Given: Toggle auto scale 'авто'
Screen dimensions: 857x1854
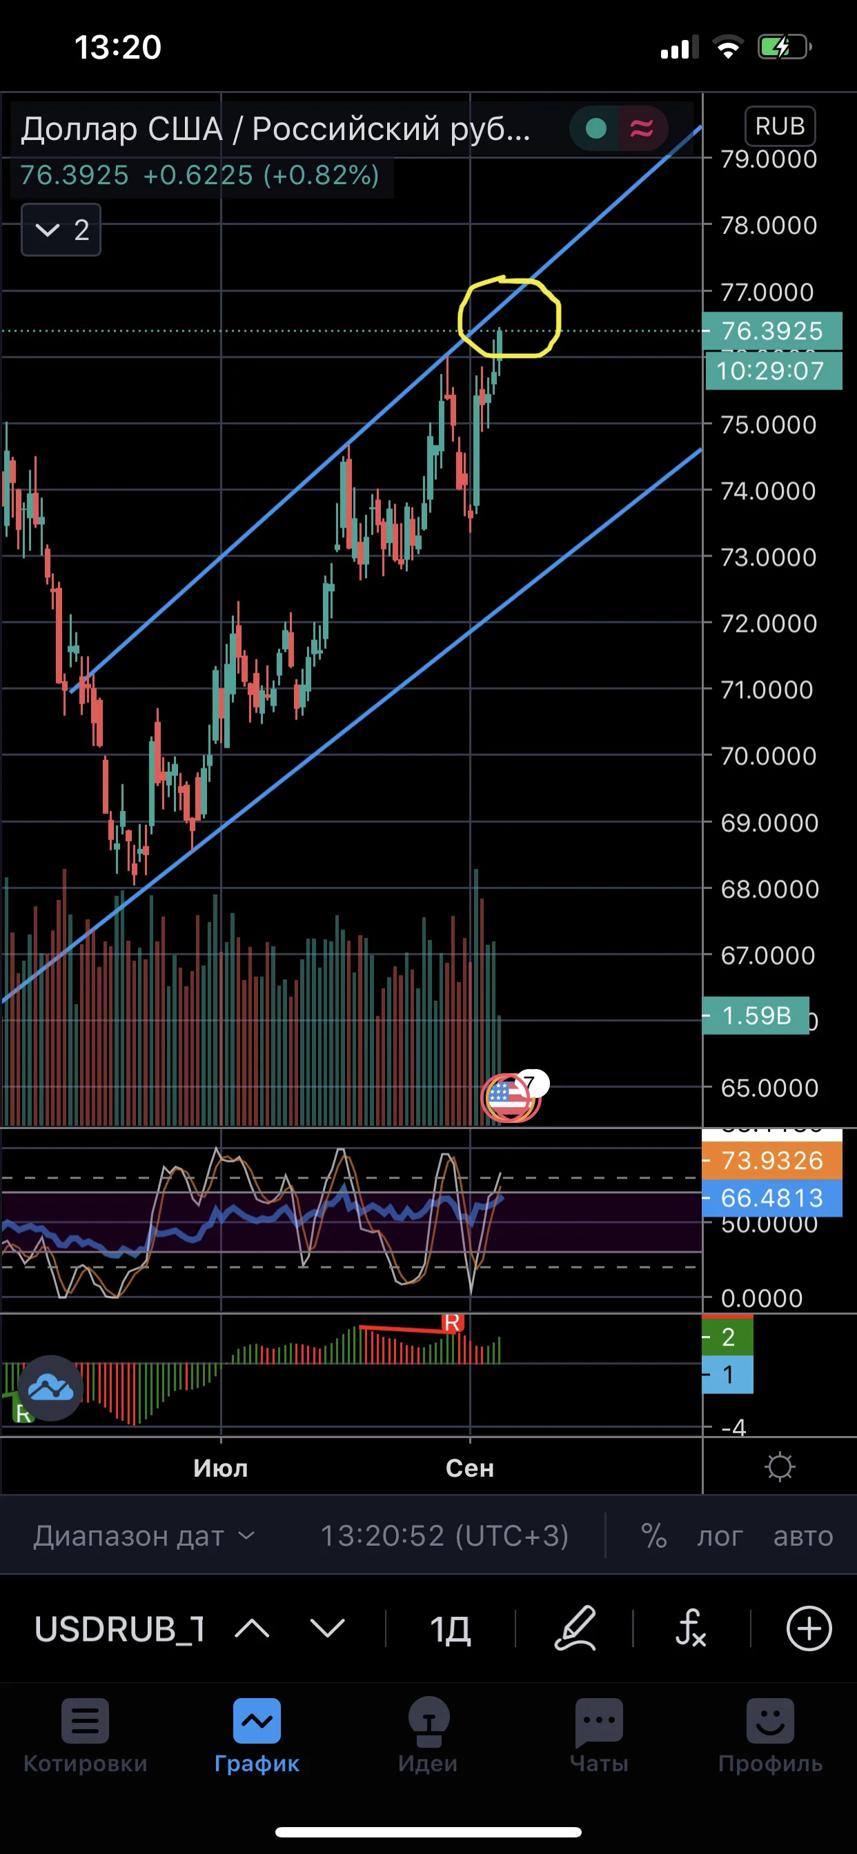Looking at the screenshot, I should coord(803,1536).
